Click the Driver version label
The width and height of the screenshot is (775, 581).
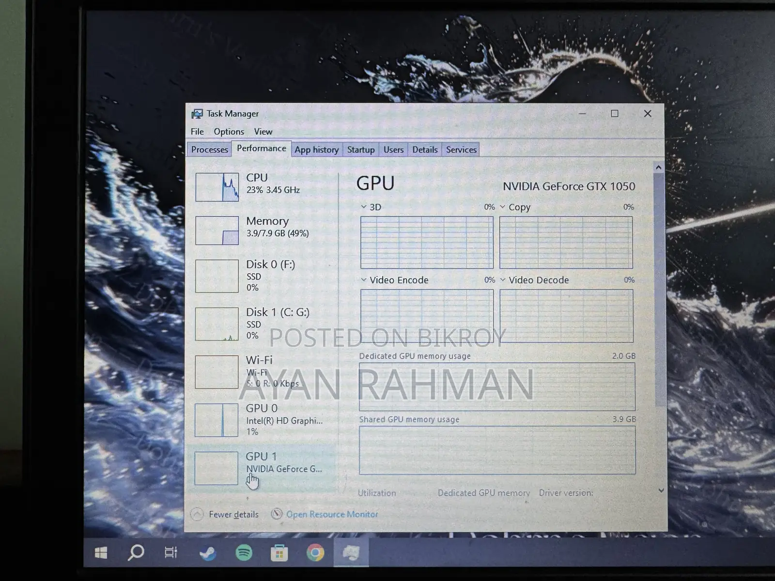tap(566, 493)
